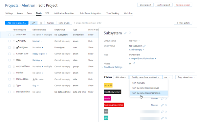The height and width of the screenshot is (122, 197).
Task: Click pencil icon next to Subsystem title
Action: tap(125, 33)
